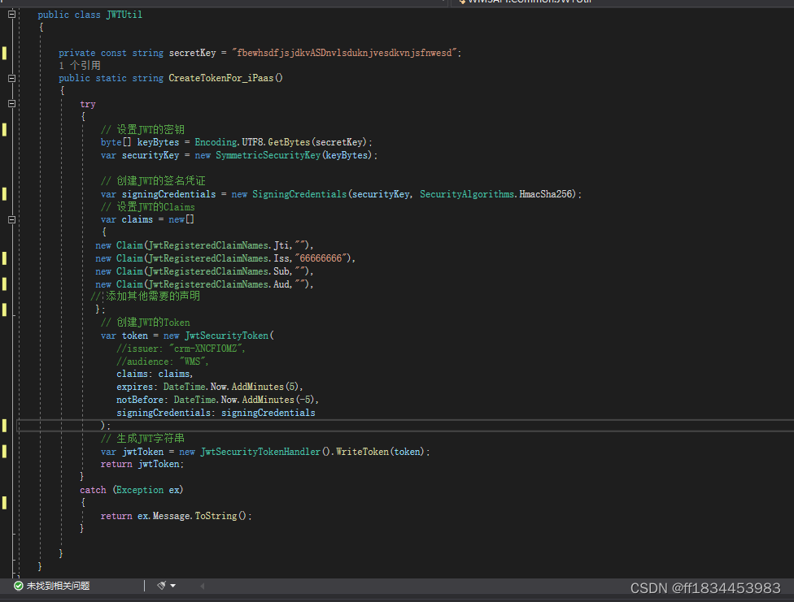
Task: Collapse the JWTUtil class fold region
Action: click(x=11, y=14)
